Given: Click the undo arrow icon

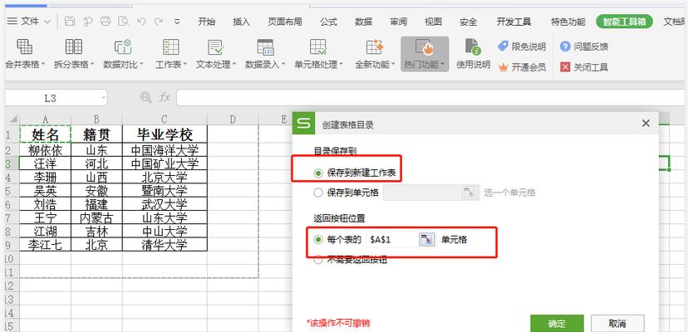Looking at the screenshot, I should coord(141,21).
